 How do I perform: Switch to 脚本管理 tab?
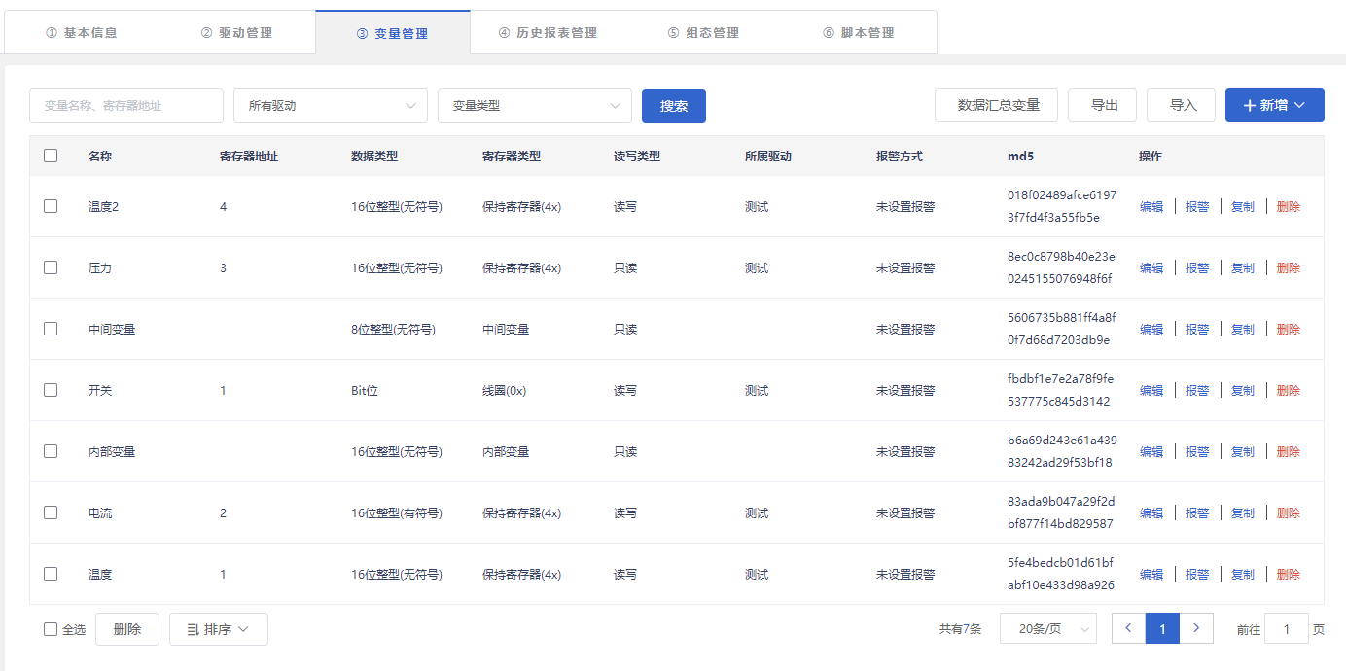pyautogui.click(x=859, y=32)
